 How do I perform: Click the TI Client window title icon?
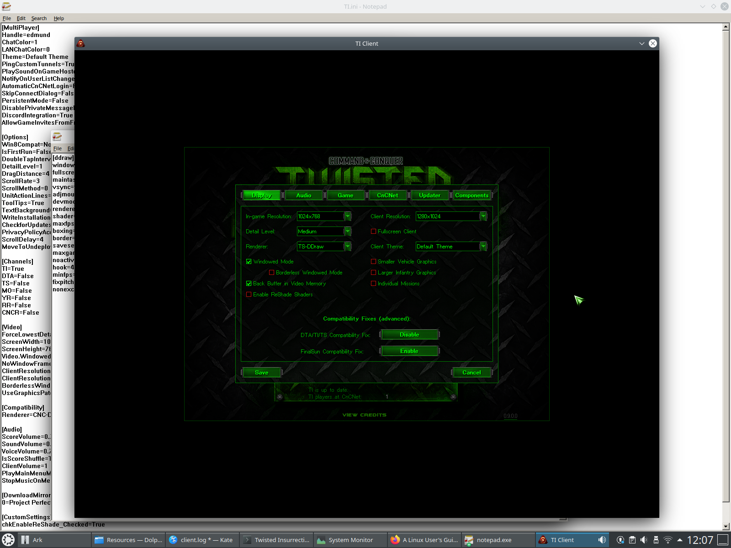[81, 43]
